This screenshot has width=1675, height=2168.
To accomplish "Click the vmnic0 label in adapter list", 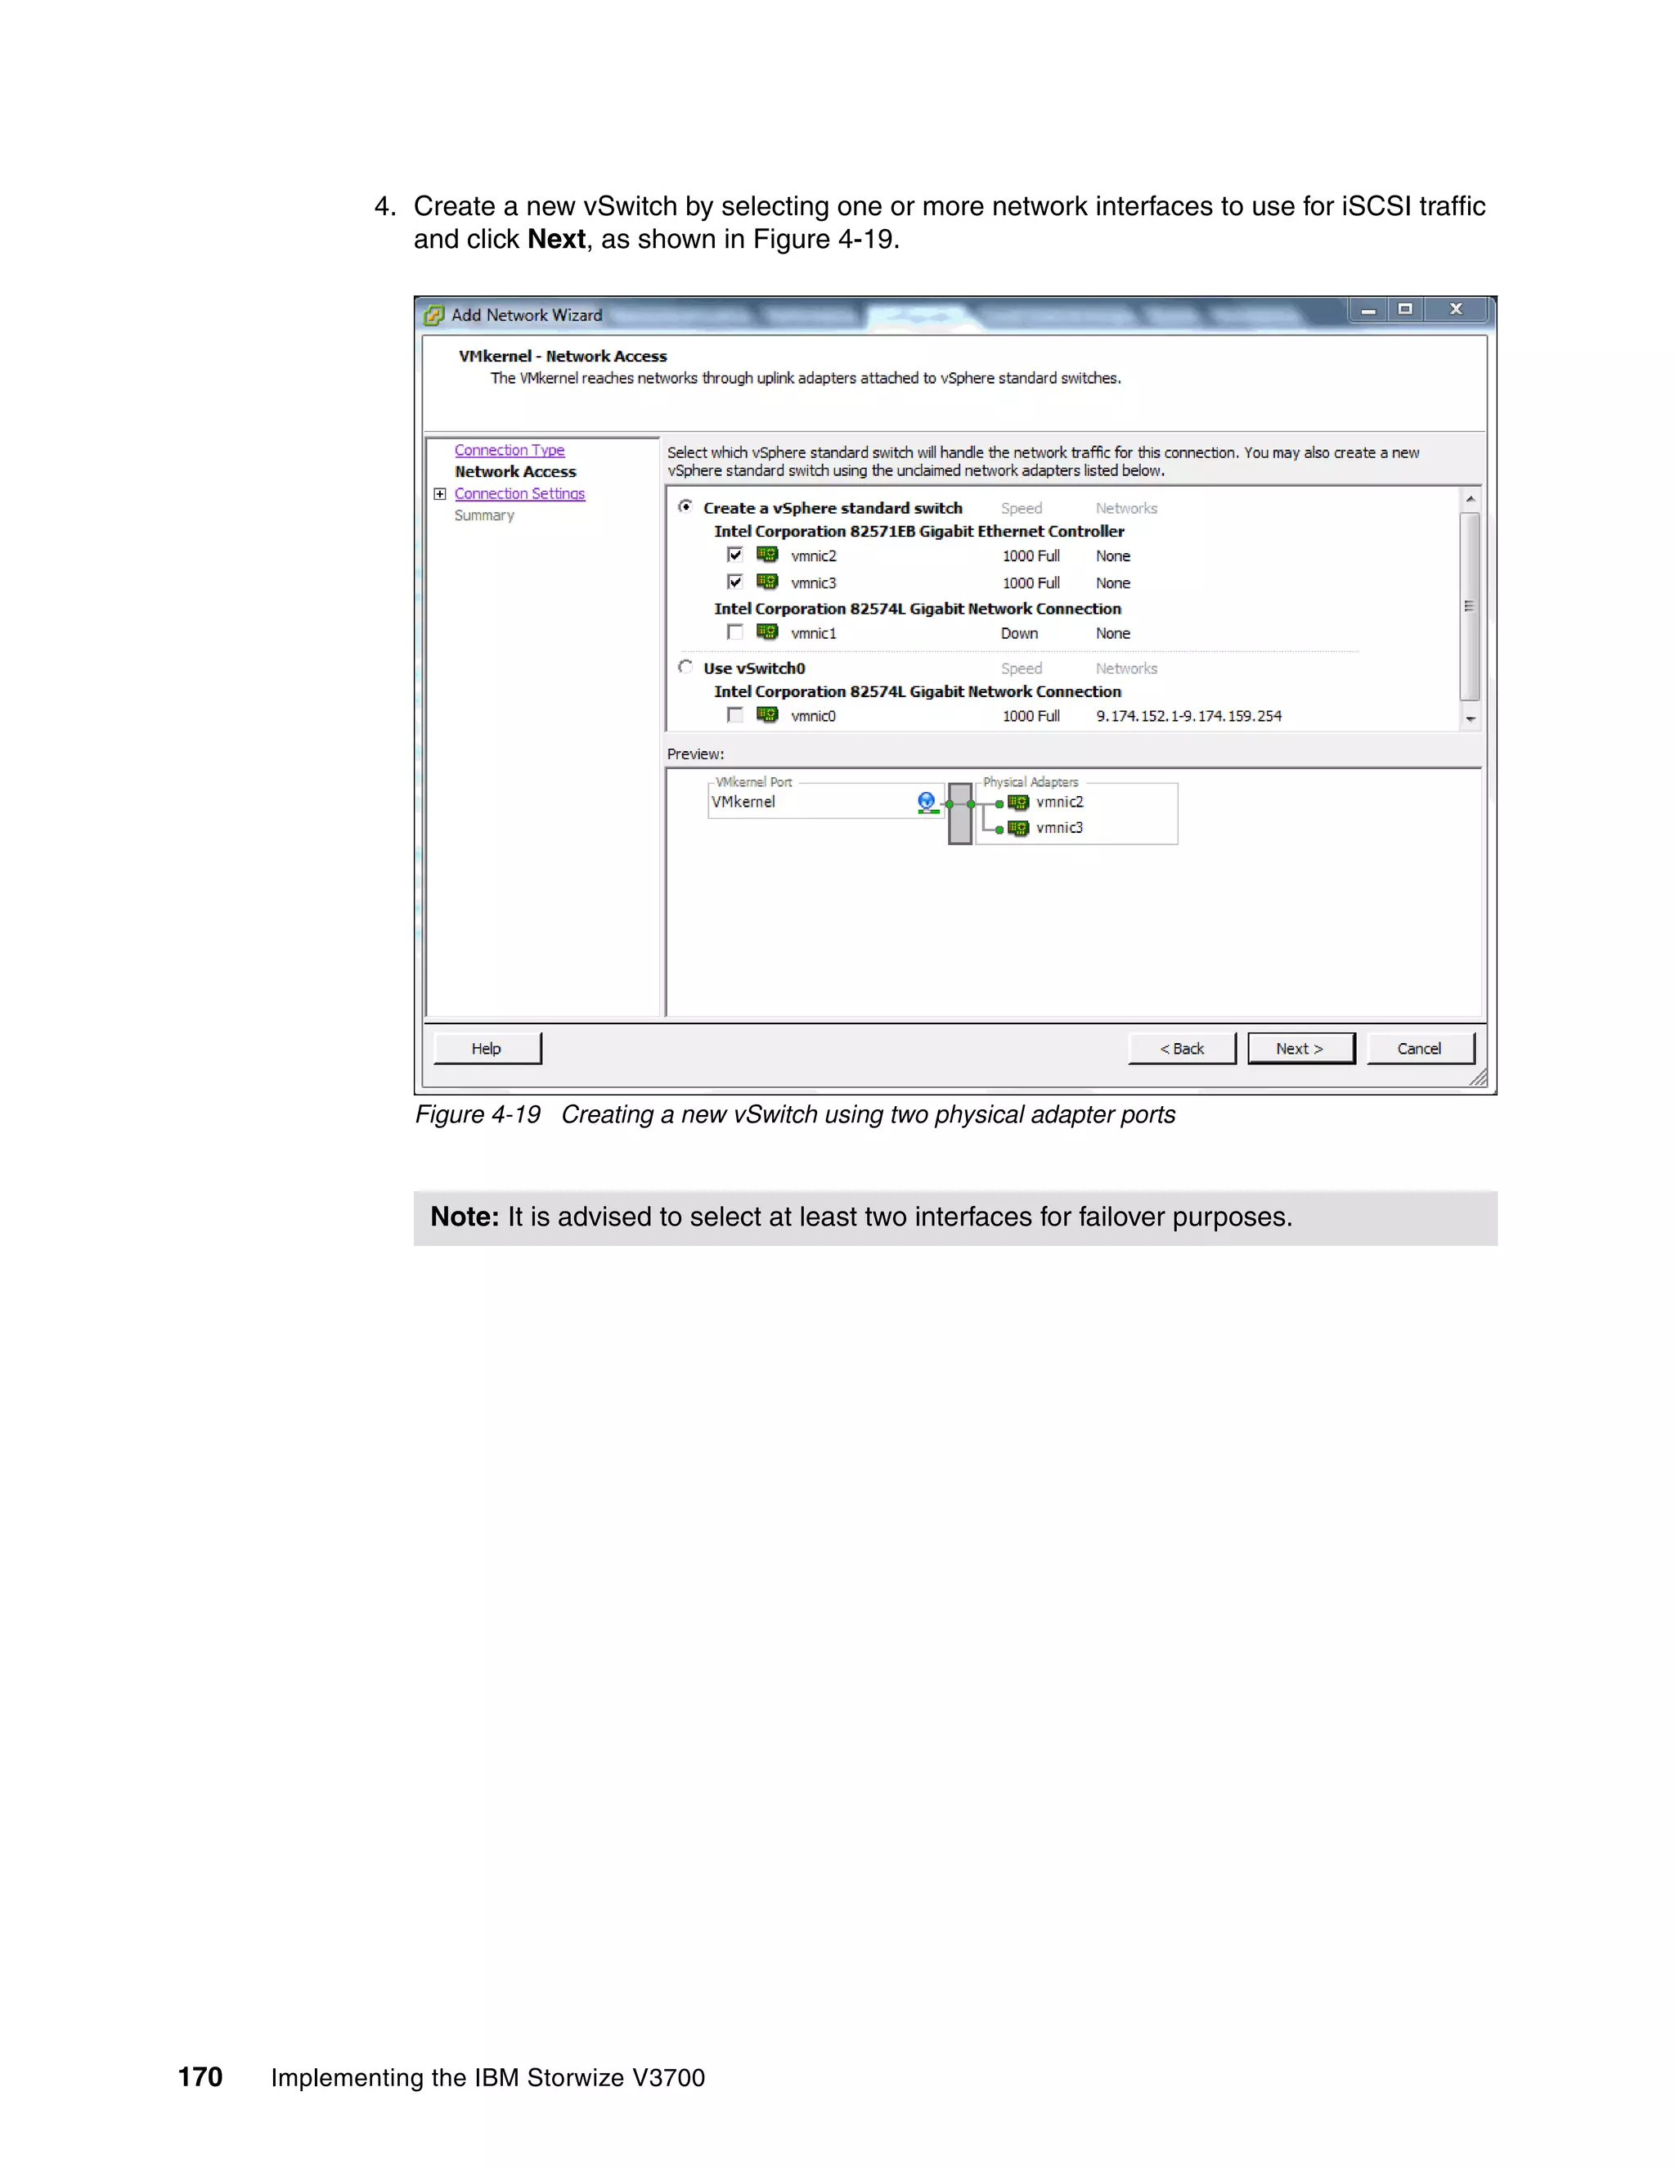I will [x=814, y=716].
